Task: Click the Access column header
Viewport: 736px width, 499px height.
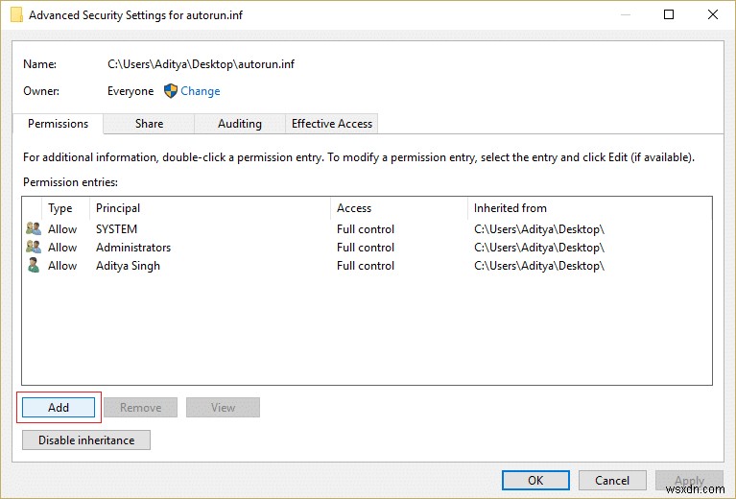Action: click(x=354, y=208)
